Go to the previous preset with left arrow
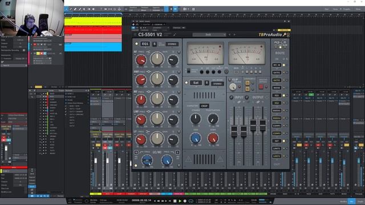This screenshot has height=205, width=365. (229, 35)
